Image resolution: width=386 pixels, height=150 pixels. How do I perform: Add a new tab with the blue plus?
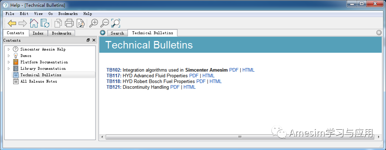click(103, 32)
